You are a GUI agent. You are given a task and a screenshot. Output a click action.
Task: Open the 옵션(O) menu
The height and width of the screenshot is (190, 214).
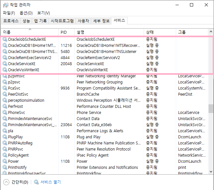pyautogui.click(x=26, y=13)
